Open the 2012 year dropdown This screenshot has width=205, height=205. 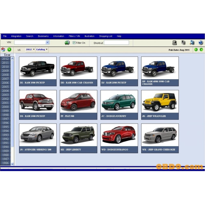[30, 49]
